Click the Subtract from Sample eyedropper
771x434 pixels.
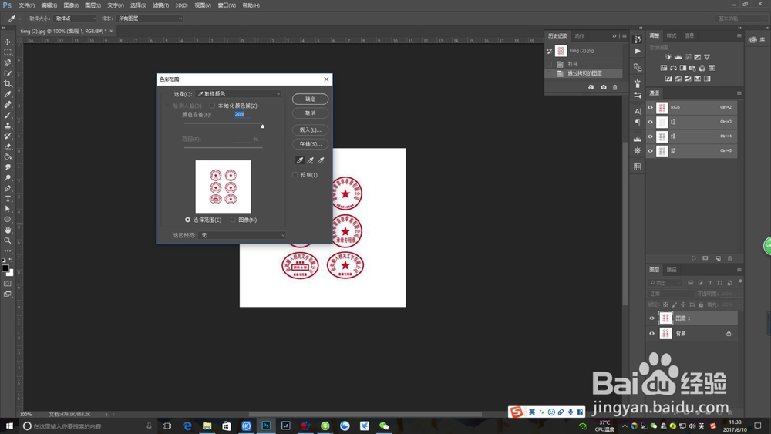(321, 160)
